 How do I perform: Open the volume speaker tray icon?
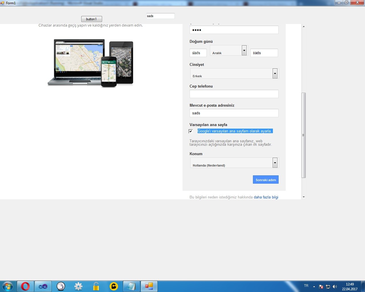click(335, 287)
